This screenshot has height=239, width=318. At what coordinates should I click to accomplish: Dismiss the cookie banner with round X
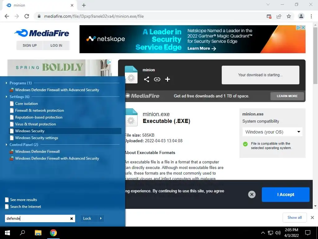[252, 194]
